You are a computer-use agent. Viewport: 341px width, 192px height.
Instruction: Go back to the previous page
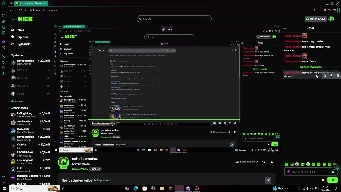pyautogui.click(x=11, y=10)
